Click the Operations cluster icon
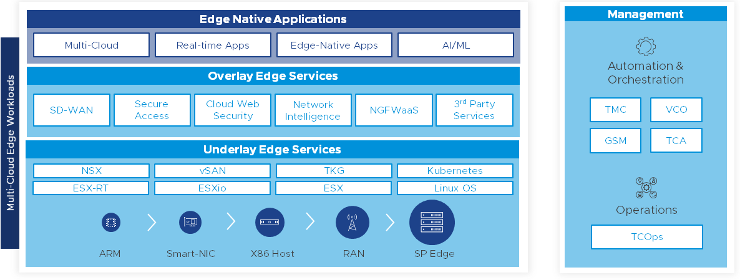740x280 pixels. tap(646, 188)
